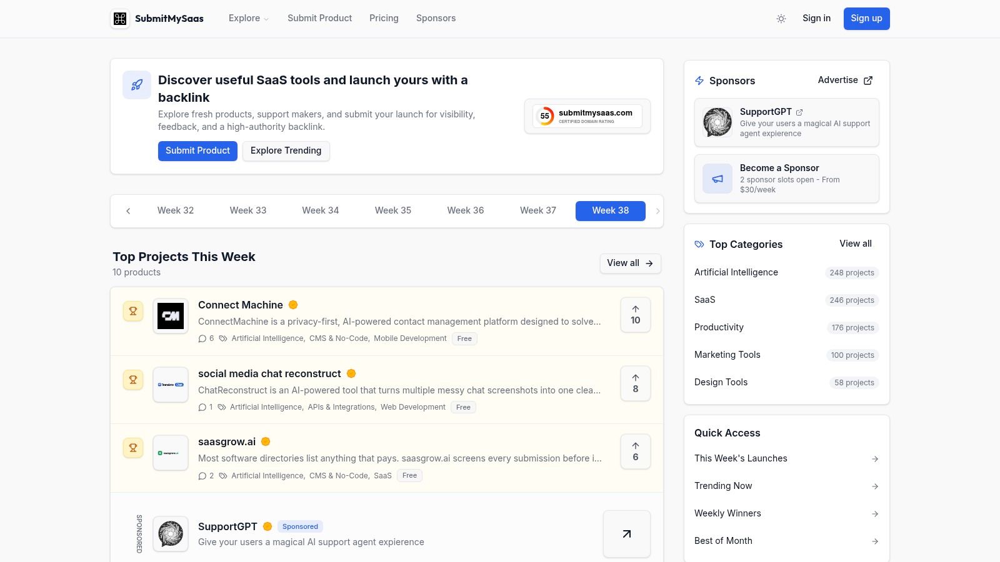
Task: Click the Become a Sponsor title
Action: click(x=779, y=168)
